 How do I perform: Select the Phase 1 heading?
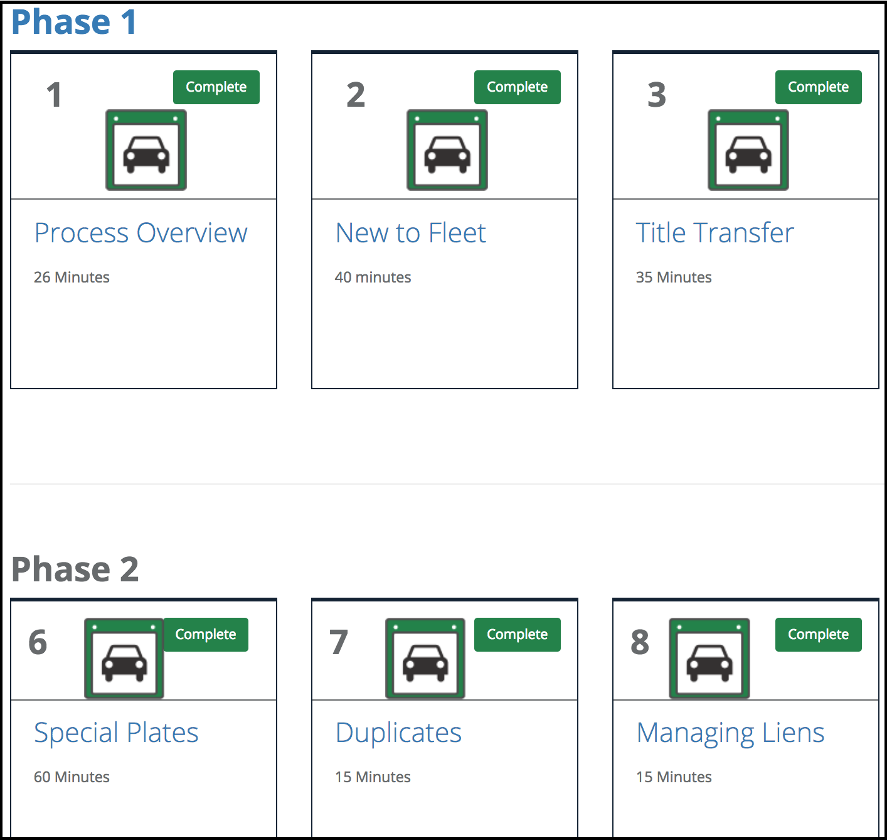point(74,23)
